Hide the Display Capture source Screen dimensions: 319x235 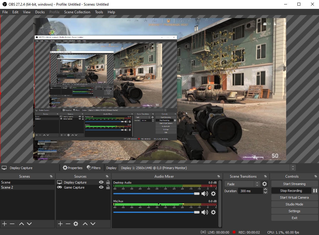coord(101,182)
